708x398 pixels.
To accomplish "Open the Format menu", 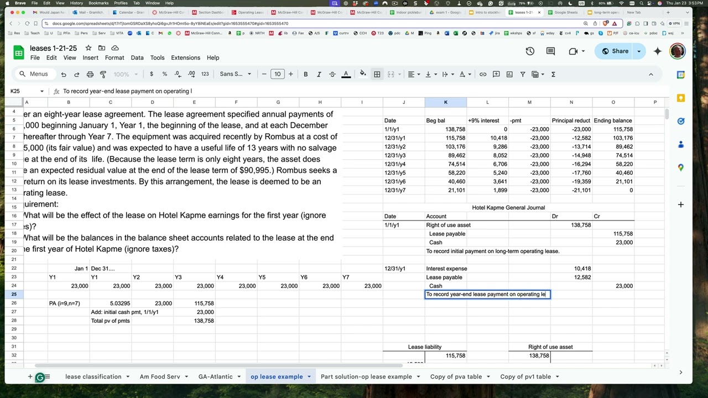I will [x=114, y=57].
